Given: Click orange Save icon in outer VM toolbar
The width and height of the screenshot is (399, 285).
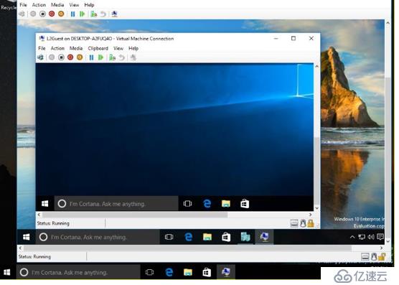Looking at the screenshot, I should (61, 14).
